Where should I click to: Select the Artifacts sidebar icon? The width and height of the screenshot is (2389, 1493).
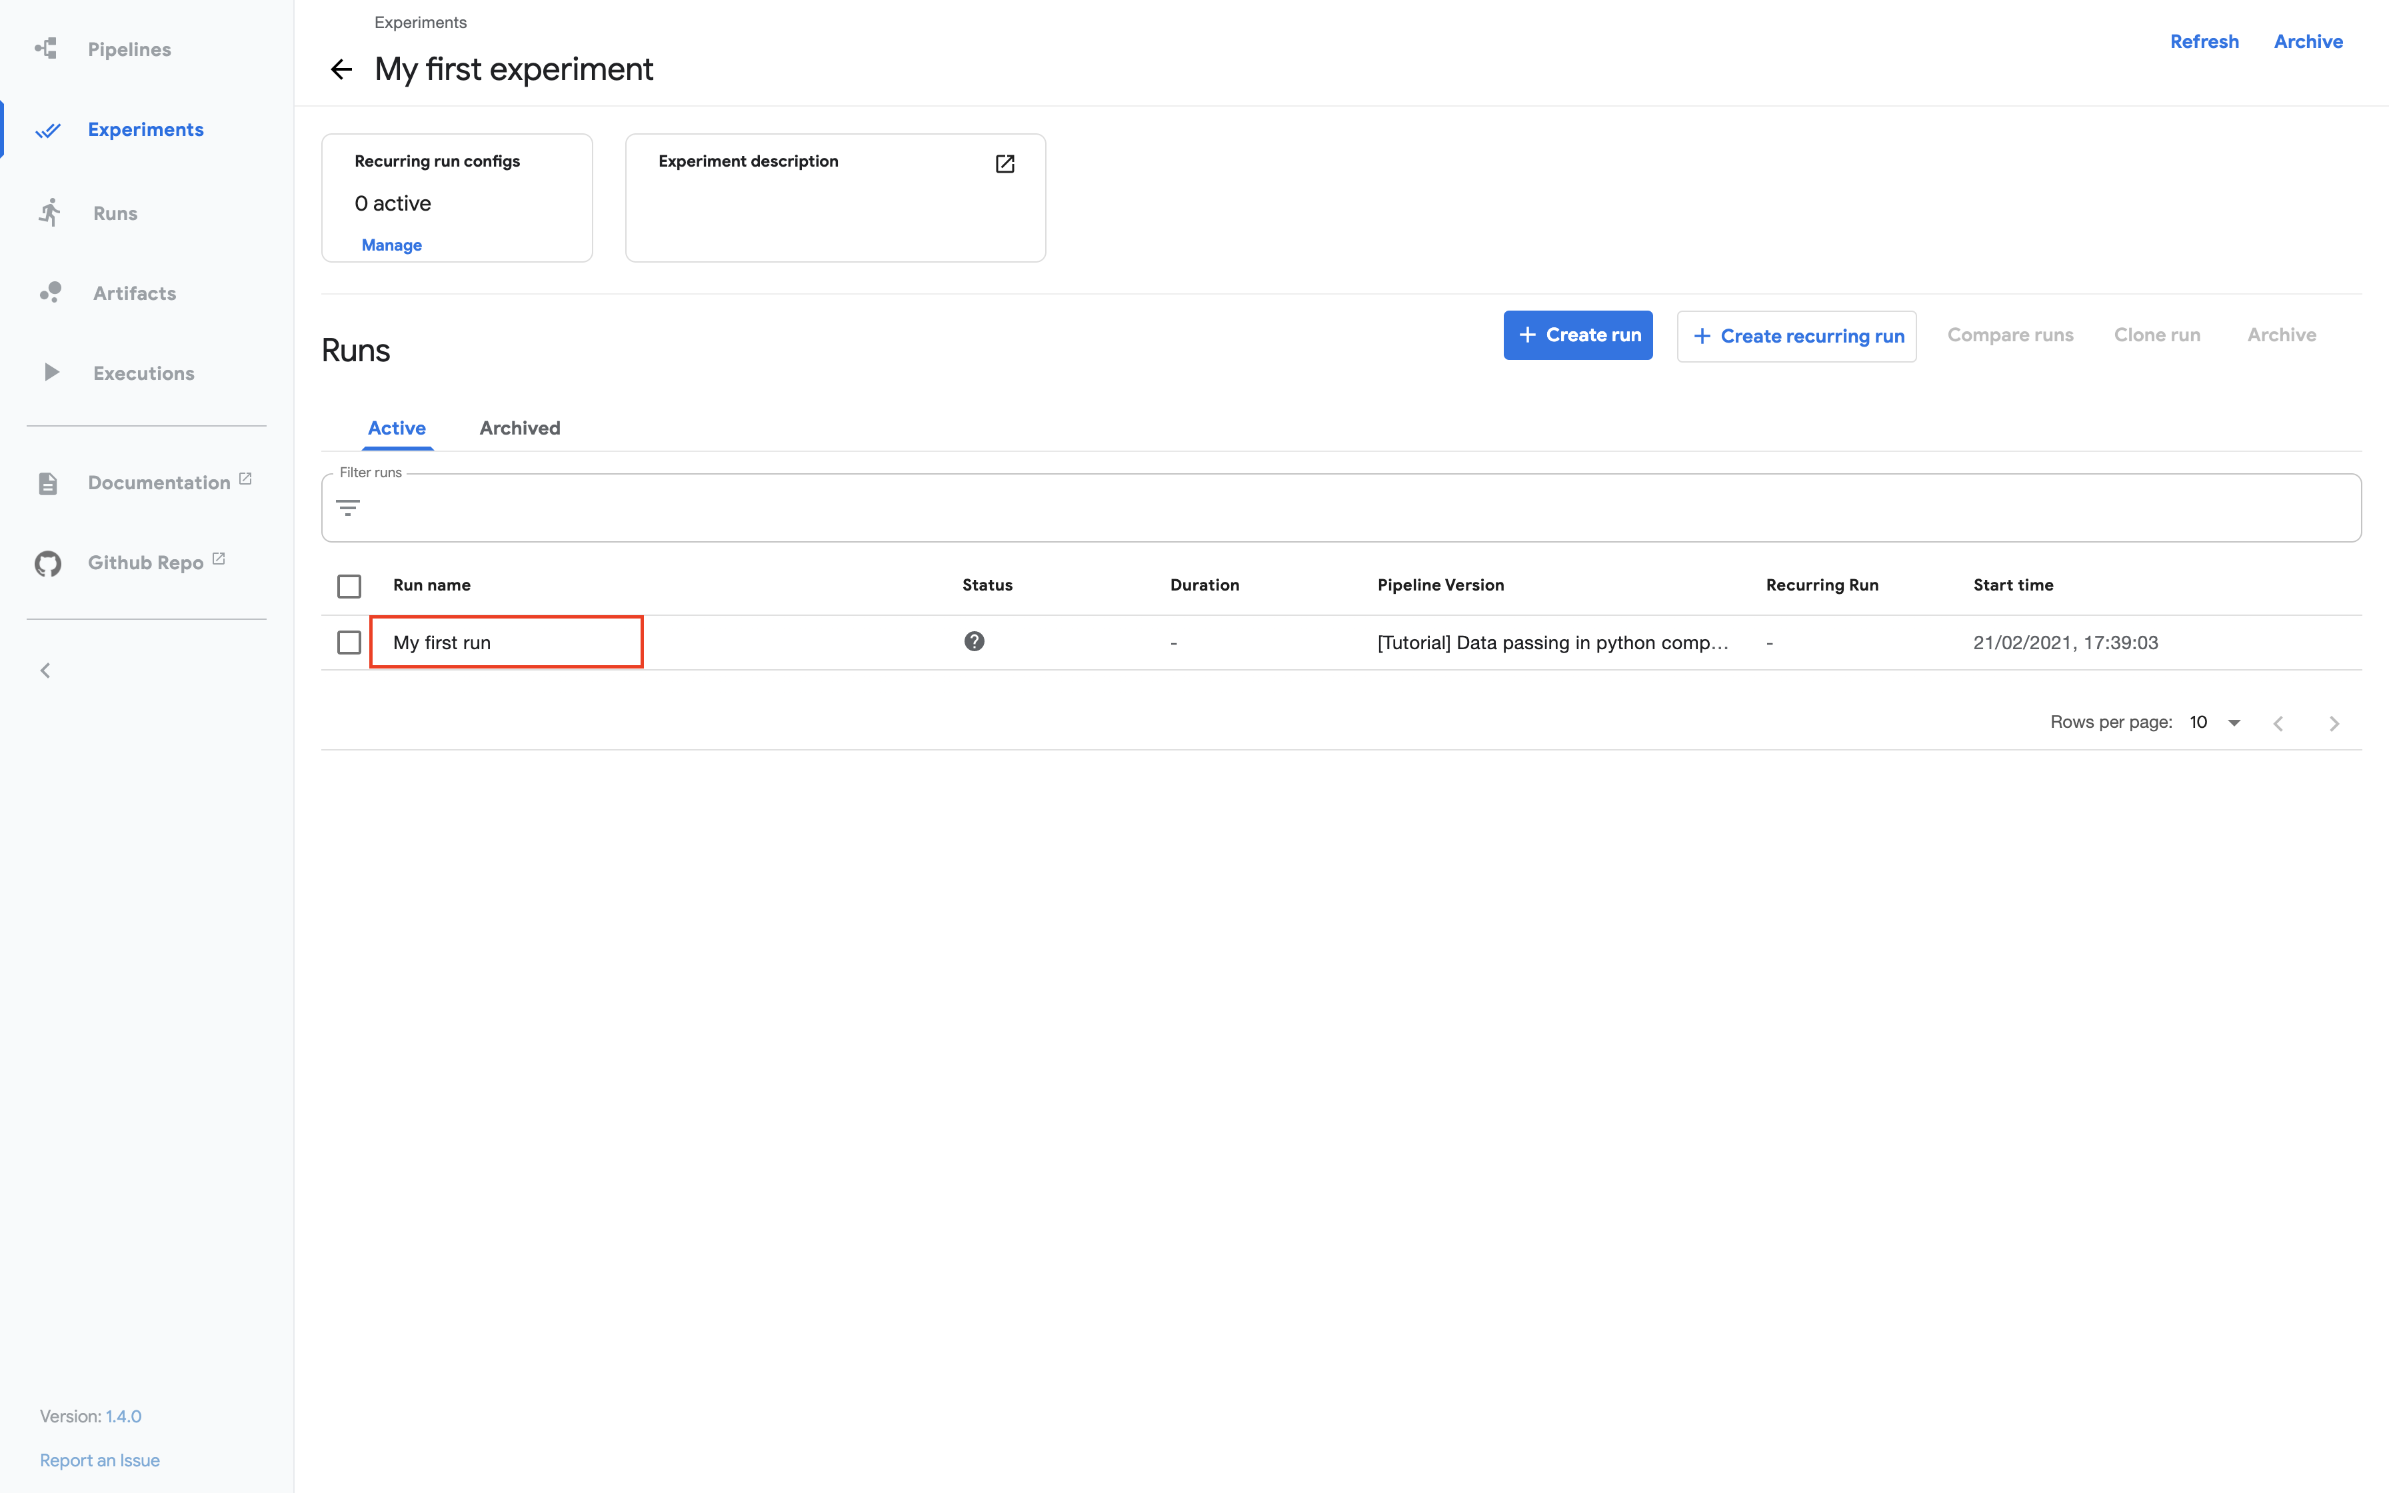pyautogui.click(x=49, y=293)
